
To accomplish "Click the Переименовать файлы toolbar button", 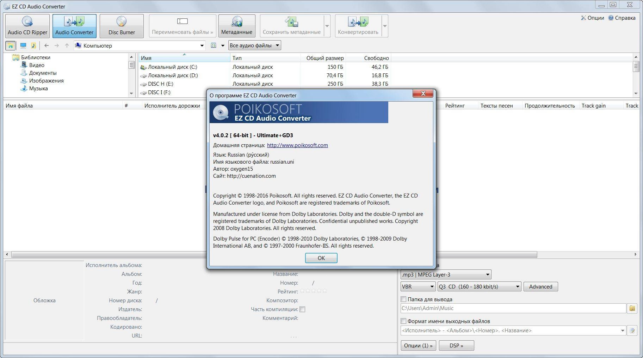I will point(183,26).
